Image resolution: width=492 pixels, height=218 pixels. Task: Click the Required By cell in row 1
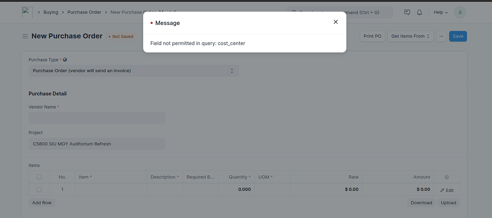click(x=201, y=190)
